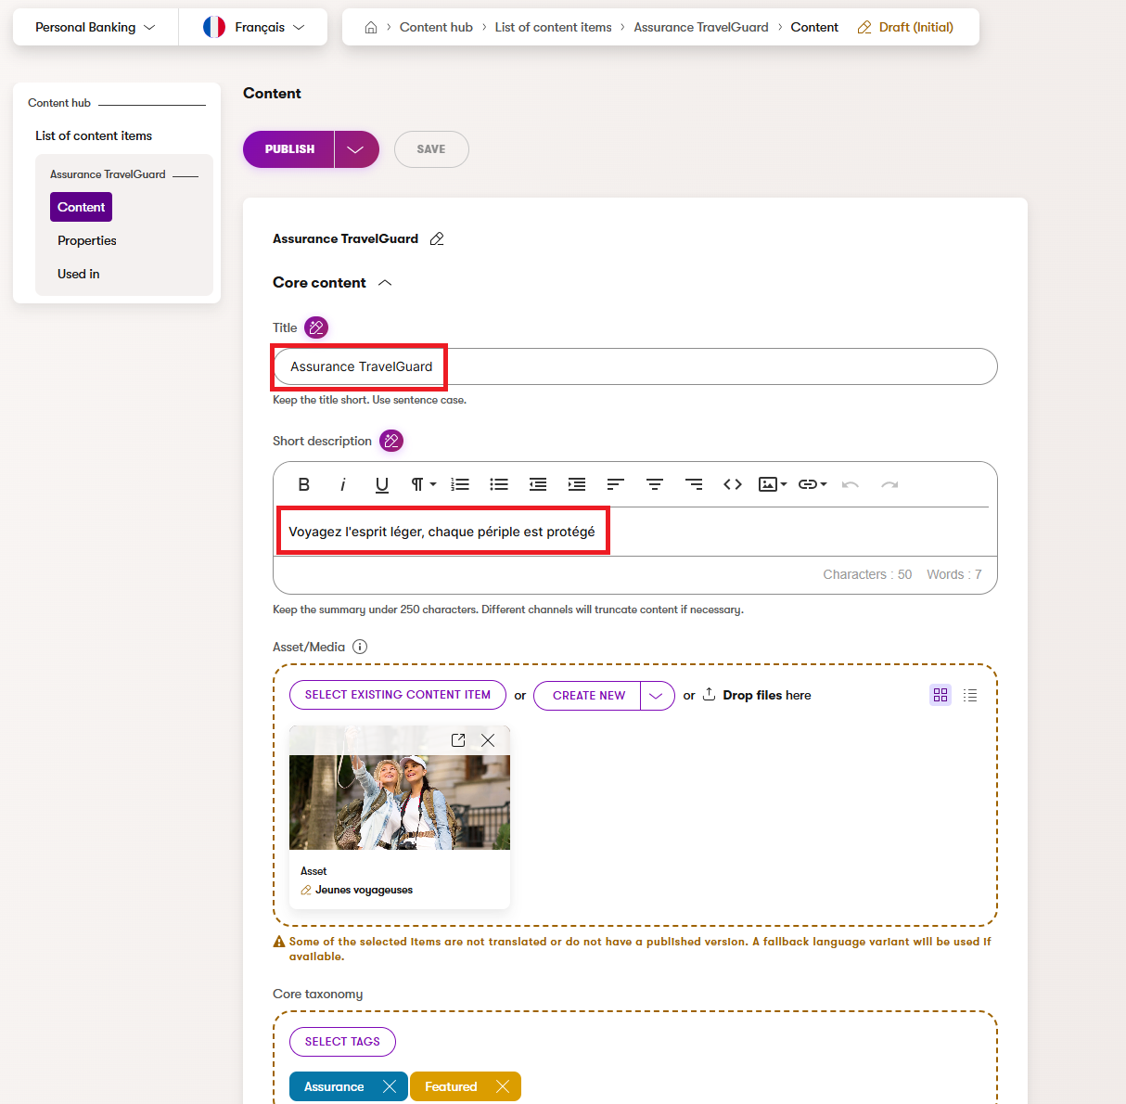Viewport: 1126px width, 1104px height.
Task: Click the Create New button
Action: [x=588, y=695]
